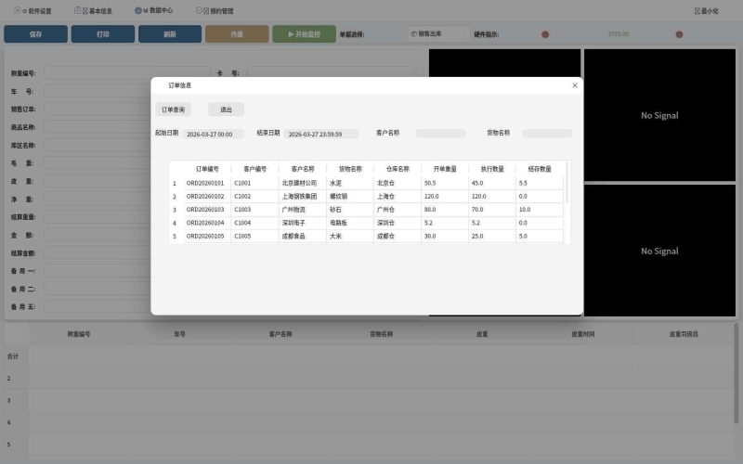The image size is (743, 464).
Task: Click the 货物名称 filter input field
Action: (x=546, y=134)
